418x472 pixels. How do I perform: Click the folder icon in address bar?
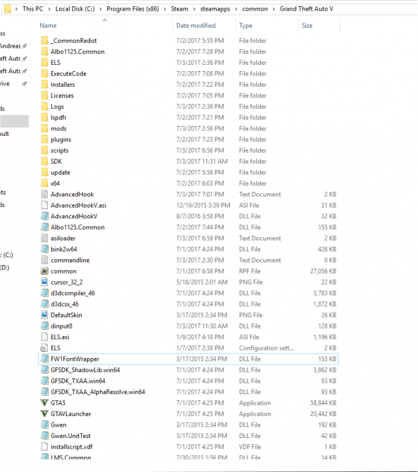coord(7,9)
